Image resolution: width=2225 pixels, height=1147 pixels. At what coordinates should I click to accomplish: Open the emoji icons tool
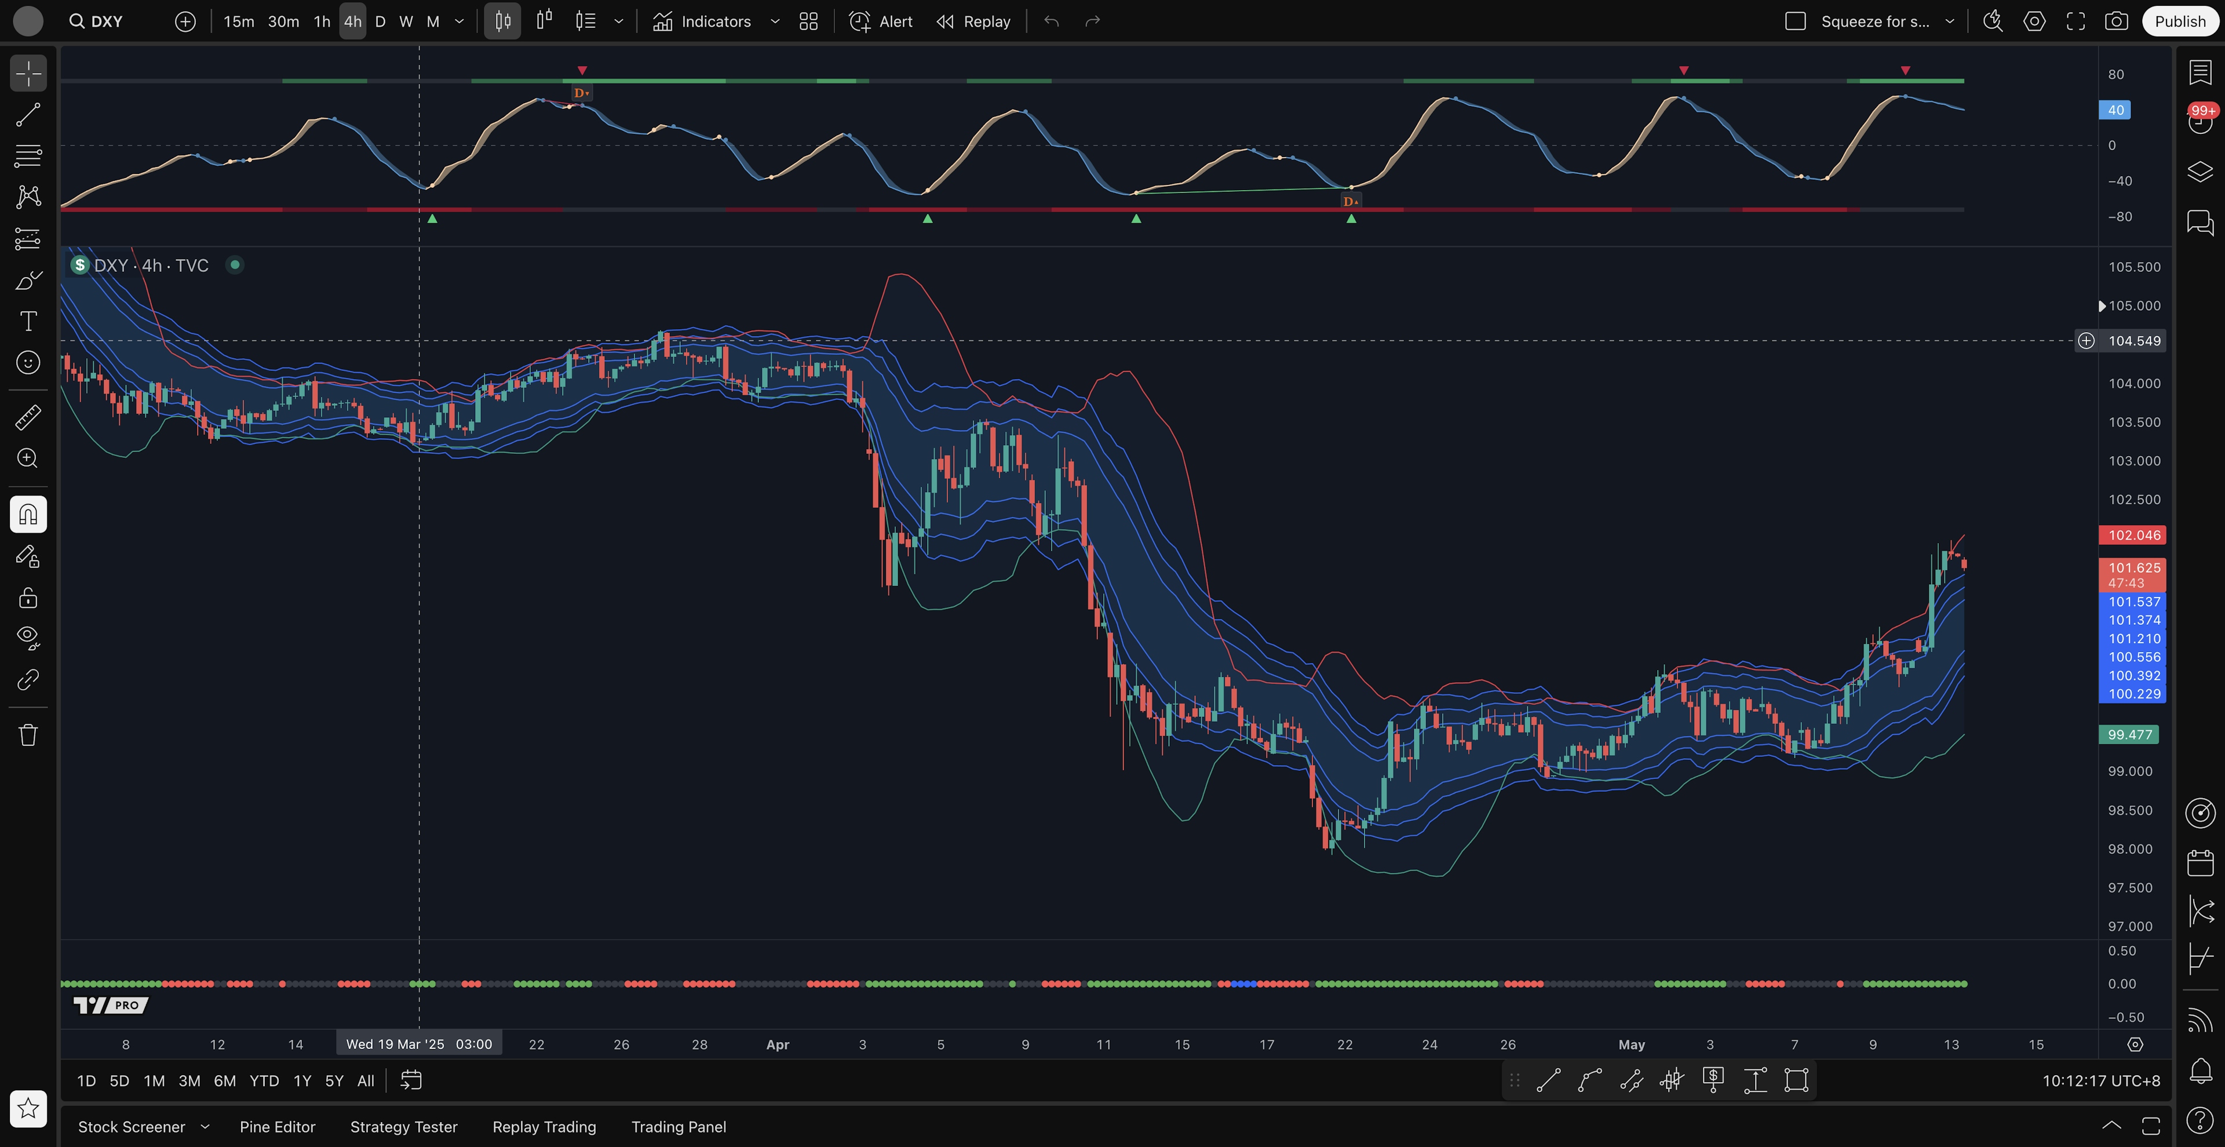click(x=28, y=363)
